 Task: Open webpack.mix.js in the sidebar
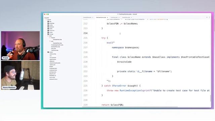[53, 79]
